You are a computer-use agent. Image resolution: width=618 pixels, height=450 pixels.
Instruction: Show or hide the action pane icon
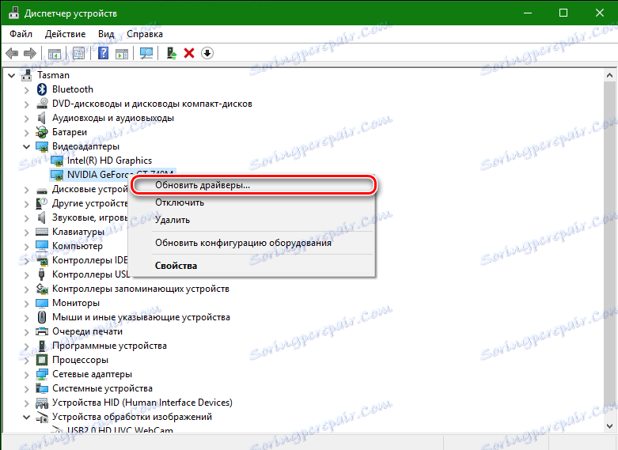click(x=122, y=53)
